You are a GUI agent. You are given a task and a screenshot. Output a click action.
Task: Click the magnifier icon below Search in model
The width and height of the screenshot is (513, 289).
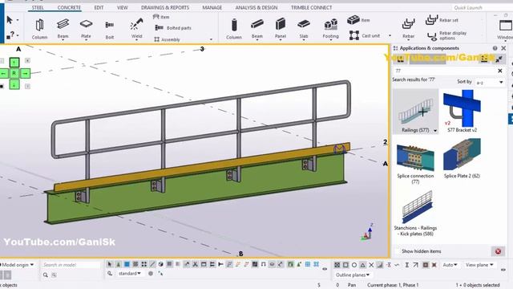(46, 275)
